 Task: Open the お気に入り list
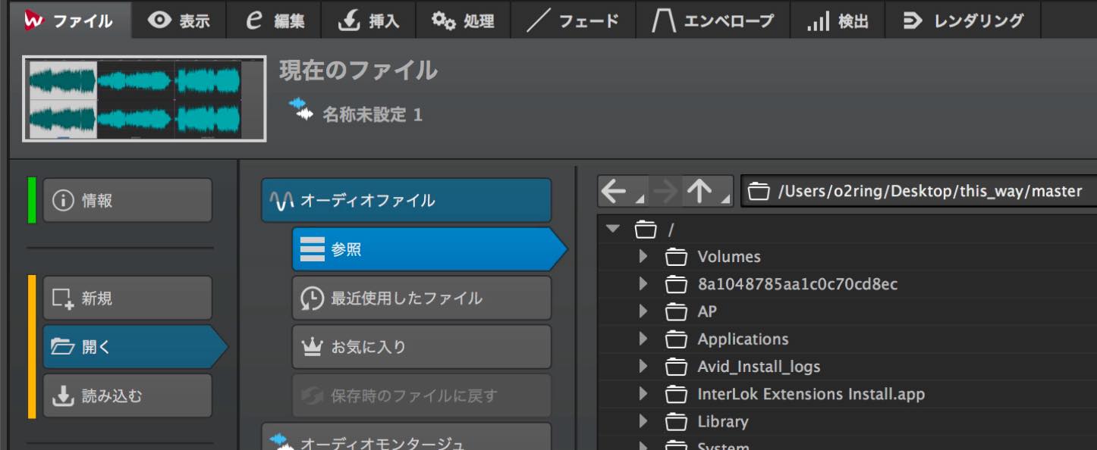(422, 347)
